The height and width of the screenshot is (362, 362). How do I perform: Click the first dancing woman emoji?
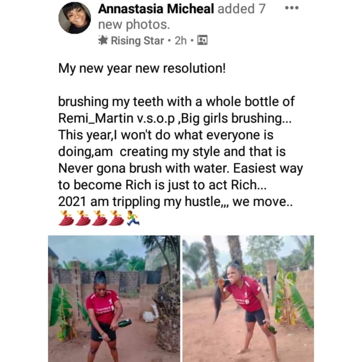pos(65,218)
